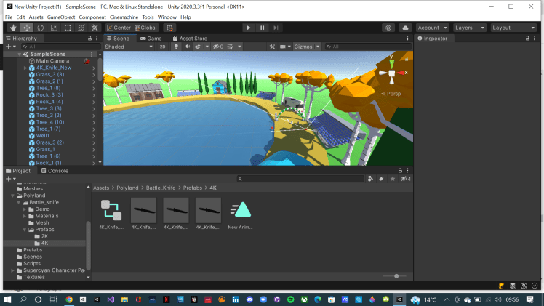This screenshot has height=306, width=544.
Task: Select the Scale tool
Action: (54, 28)
